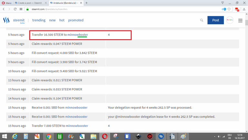Open minnowbooster link in 7.000 STEEM transfer

[77, 126]
